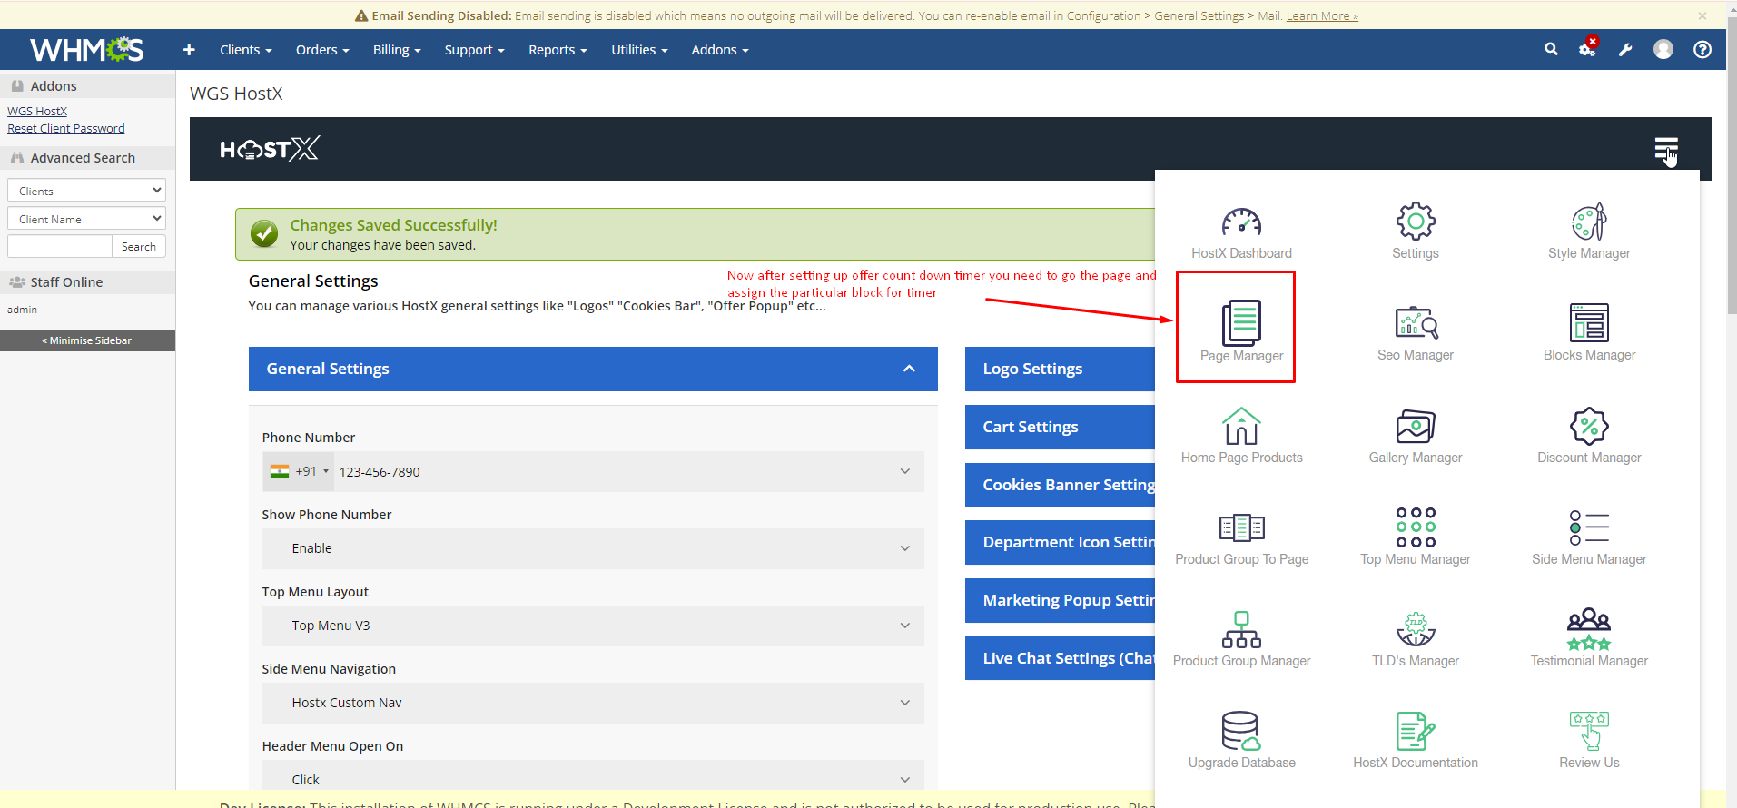Open the Side Menu Navigation dropdown

pos(593,703)
